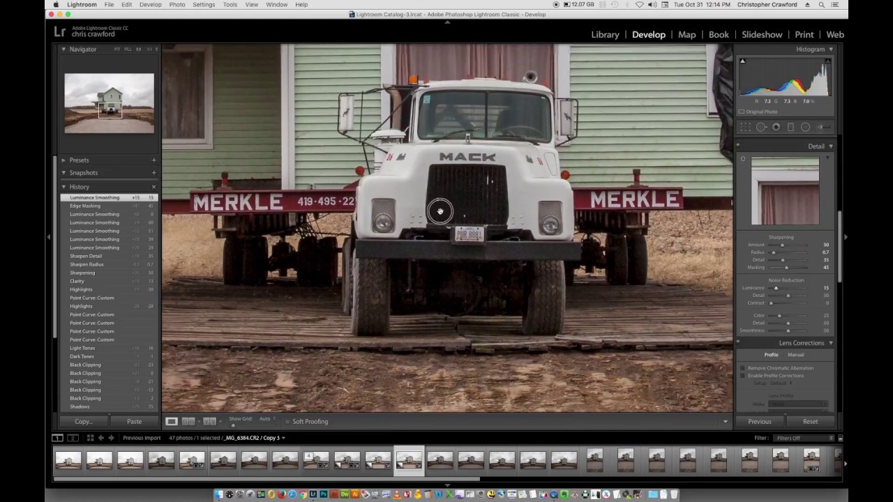
Task: Click the detail zoom target picker icon
Action: point(743,160)
